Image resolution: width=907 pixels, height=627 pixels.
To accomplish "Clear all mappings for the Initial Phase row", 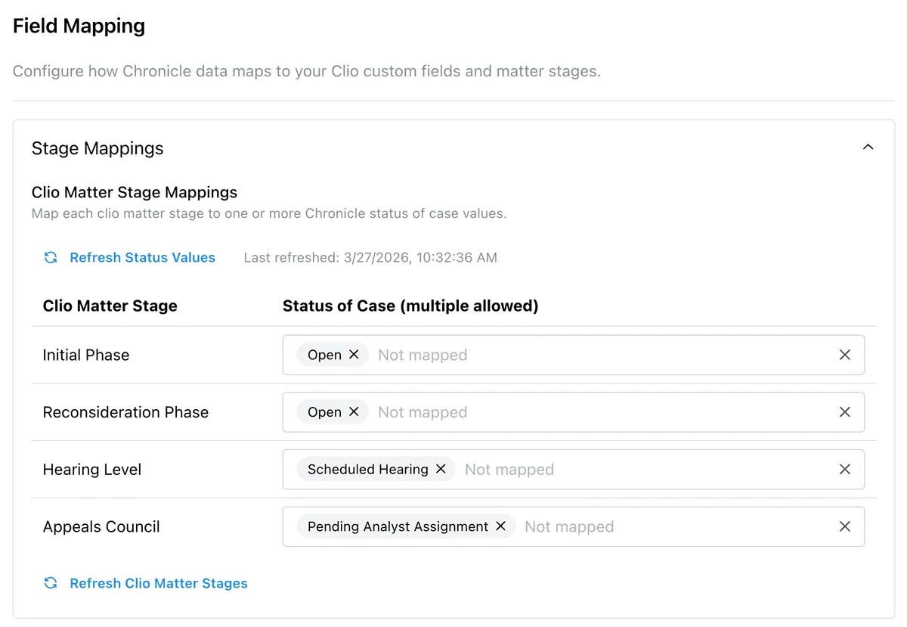I will pyautogui.click(x=844, y=355).
